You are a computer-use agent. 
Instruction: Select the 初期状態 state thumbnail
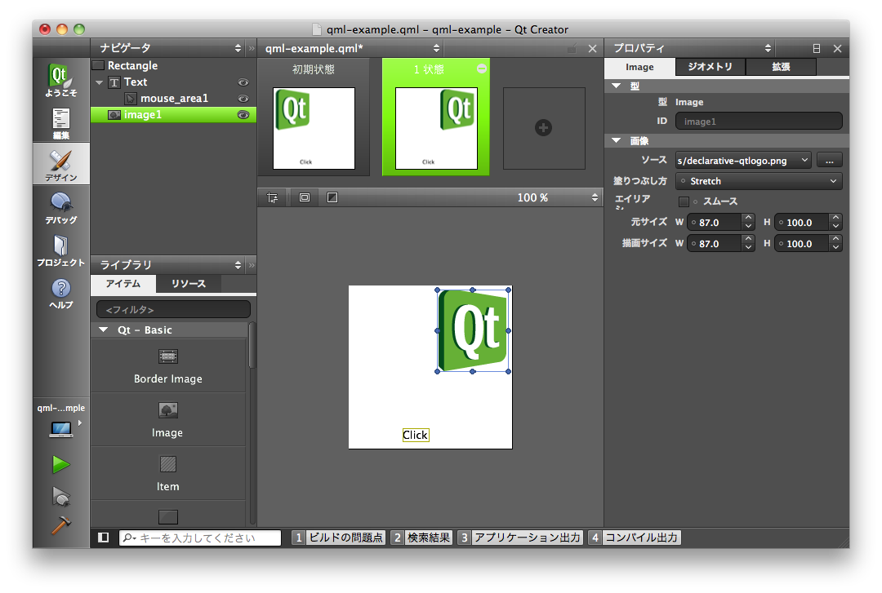[x=314, y=128]
